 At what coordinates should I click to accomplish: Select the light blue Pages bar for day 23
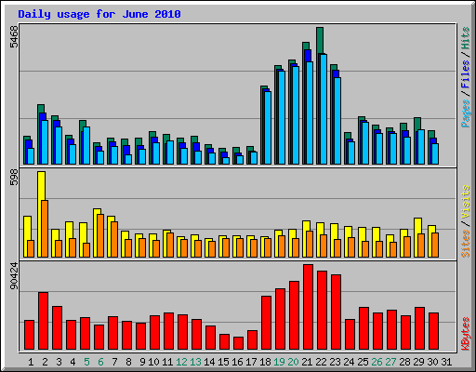click(337, 121)
